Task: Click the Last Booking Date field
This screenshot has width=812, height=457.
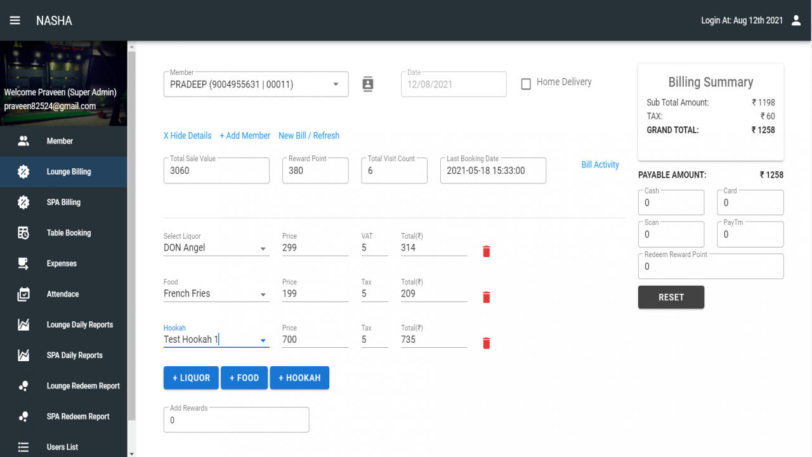Action: (x=493, y=170)
